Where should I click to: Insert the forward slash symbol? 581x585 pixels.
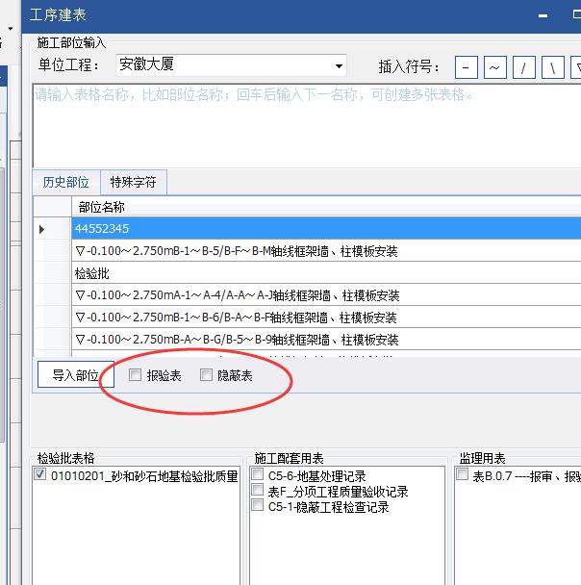523,66
